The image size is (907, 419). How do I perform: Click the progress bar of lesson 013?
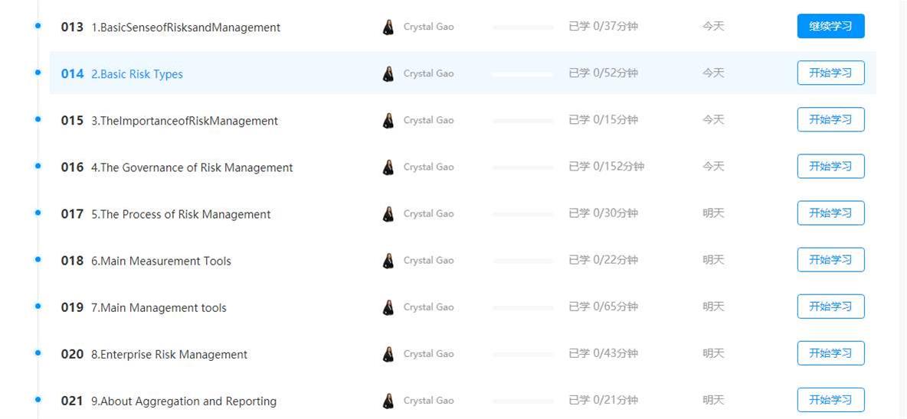[523, 27]
